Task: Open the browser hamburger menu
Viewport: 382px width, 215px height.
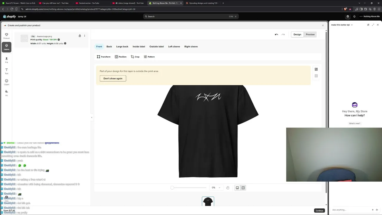Action: [379, 9]
